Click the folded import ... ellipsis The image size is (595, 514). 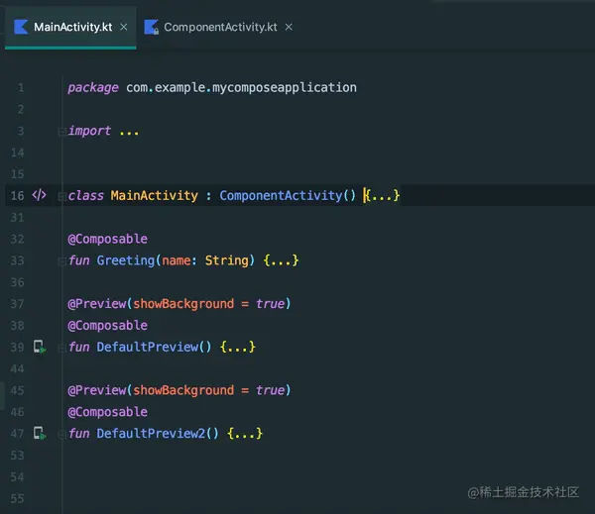coord(129,132)
